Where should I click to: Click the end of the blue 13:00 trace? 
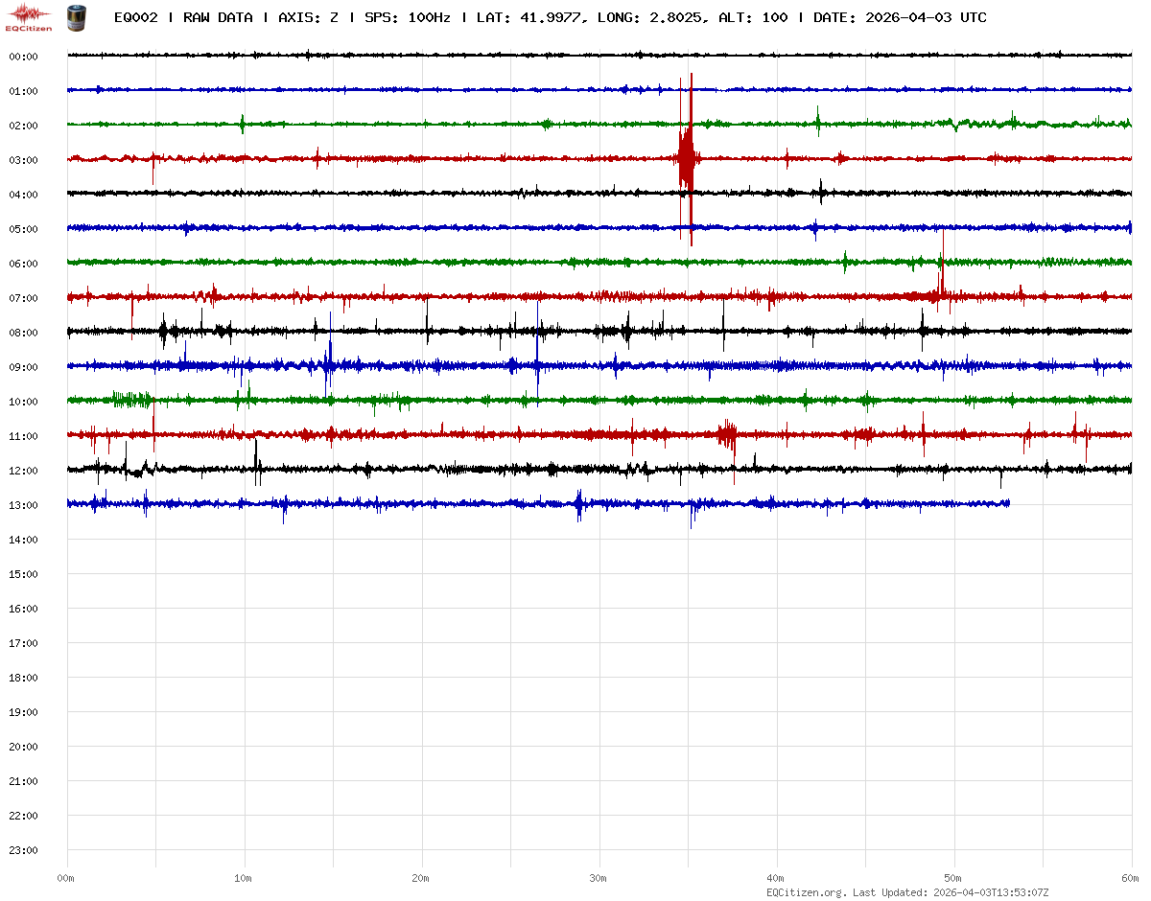click(1007, 502)
